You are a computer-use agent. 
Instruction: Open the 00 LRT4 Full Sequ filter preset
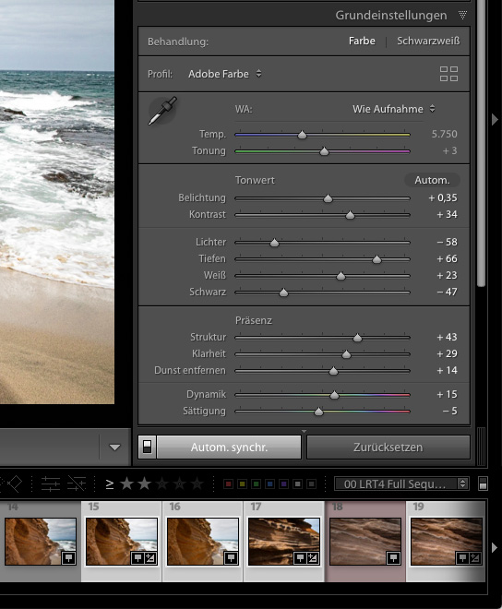tap(401, 484)
